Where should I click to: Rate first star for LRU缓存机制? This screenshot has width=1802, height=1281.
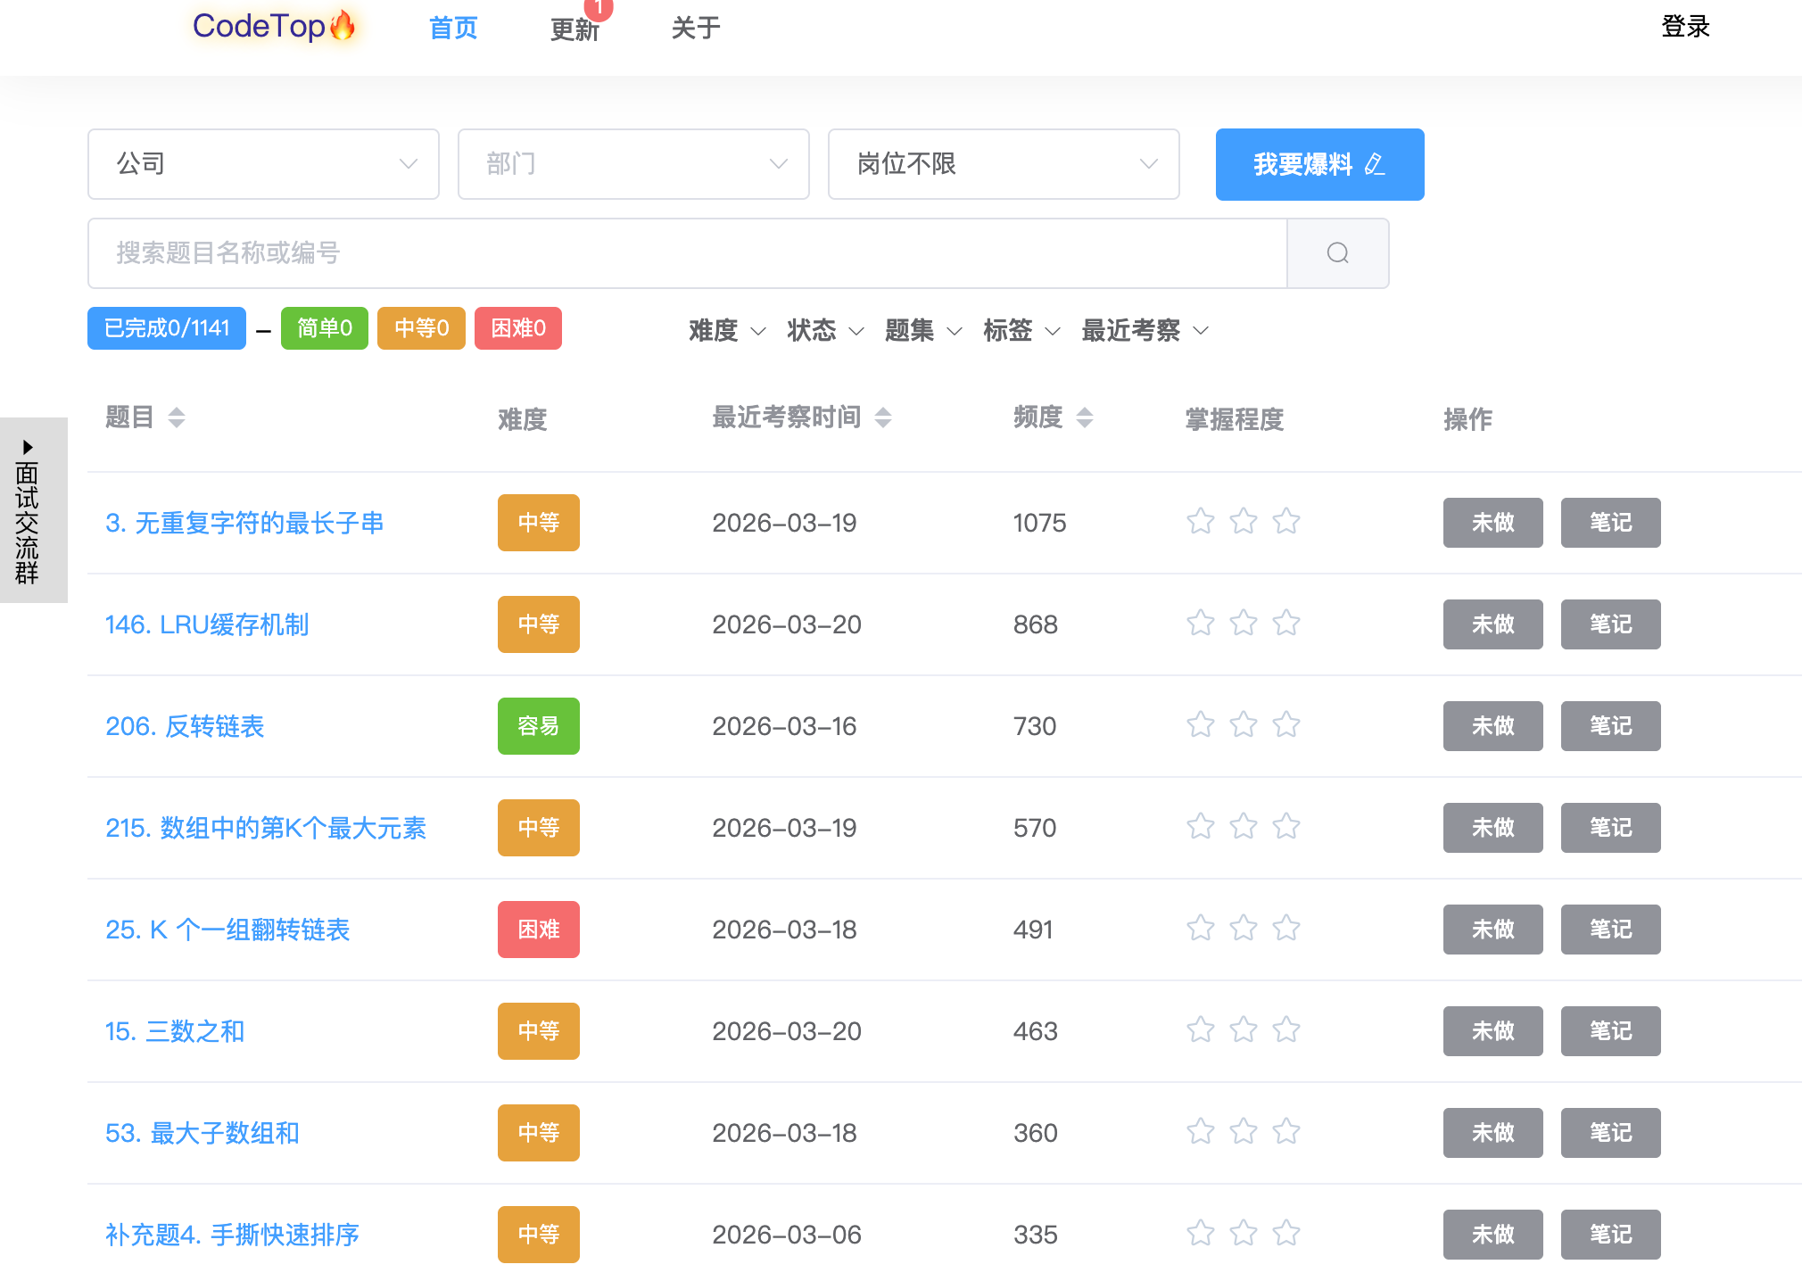click(x=1201, y=623)
